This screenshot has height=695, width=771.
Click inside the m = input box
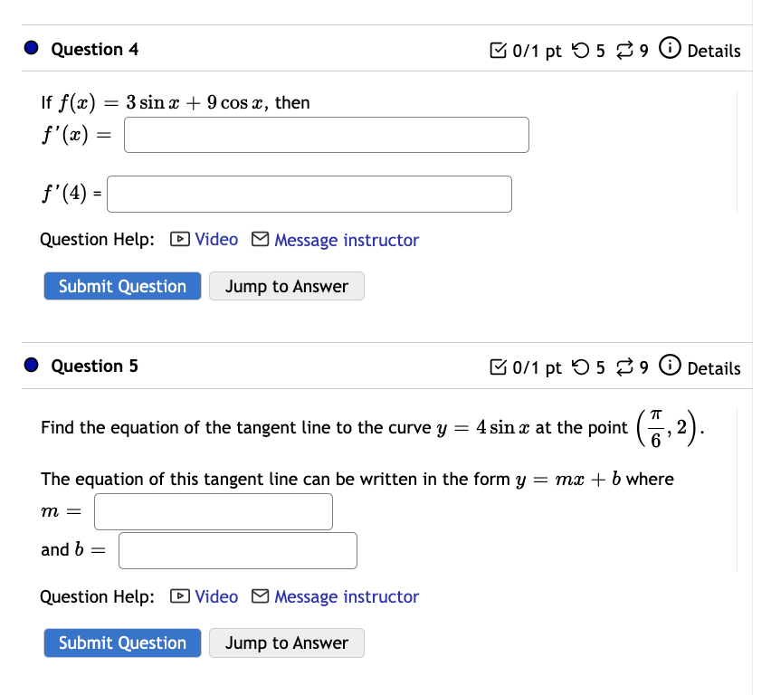[x=213, y=511]
